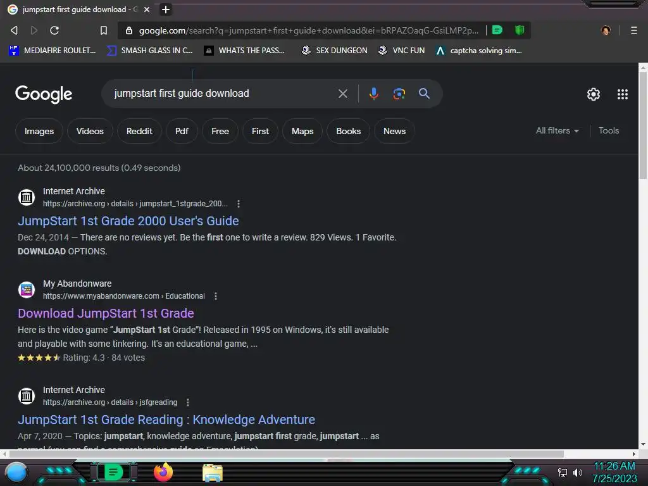This screenshot has width=648, height=486.
Task: Click the address bar URL
Action: click(308, 30)
